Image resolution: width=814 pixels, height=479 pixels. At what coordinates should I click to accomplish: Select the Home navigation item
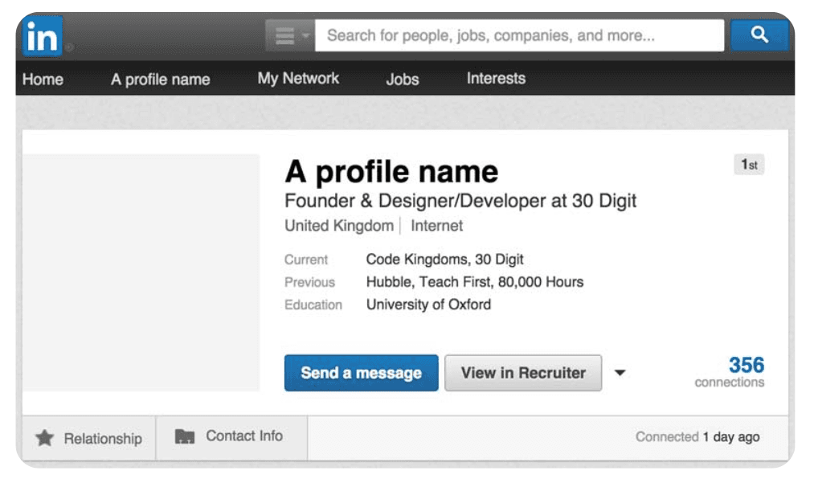point(42,79)
